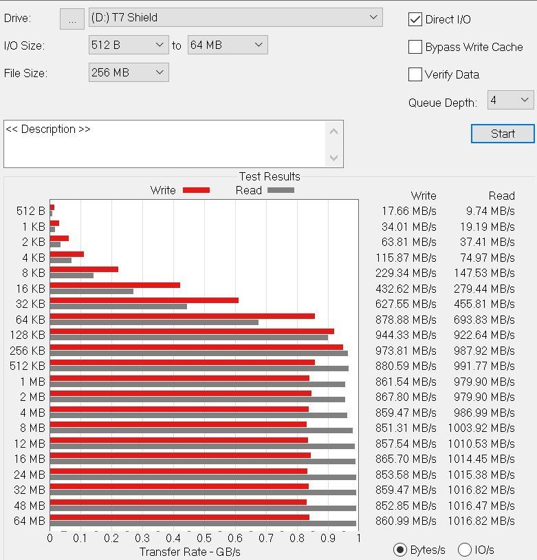This screenshot has height=560, width=537.
Task: Click the read value 986.99 MB/s
Action: (484, 413)
